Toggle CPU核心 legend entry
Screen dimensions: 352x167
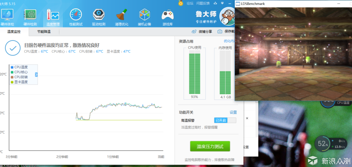click(x=19, y=72)
